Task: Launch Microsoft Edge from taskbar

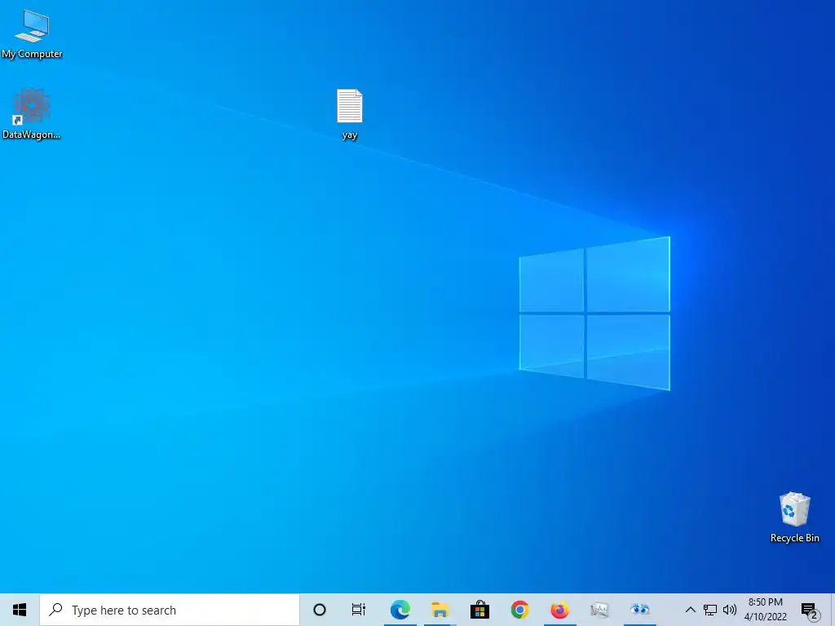Action: [x=400, y=610]
